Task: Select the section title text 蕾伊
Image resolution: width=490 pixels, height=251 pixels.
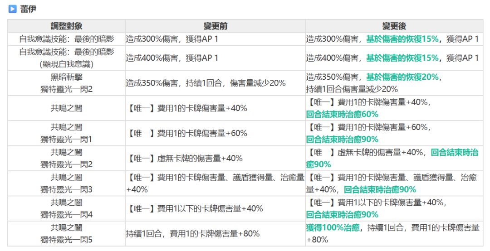Action: pos(28,9)
